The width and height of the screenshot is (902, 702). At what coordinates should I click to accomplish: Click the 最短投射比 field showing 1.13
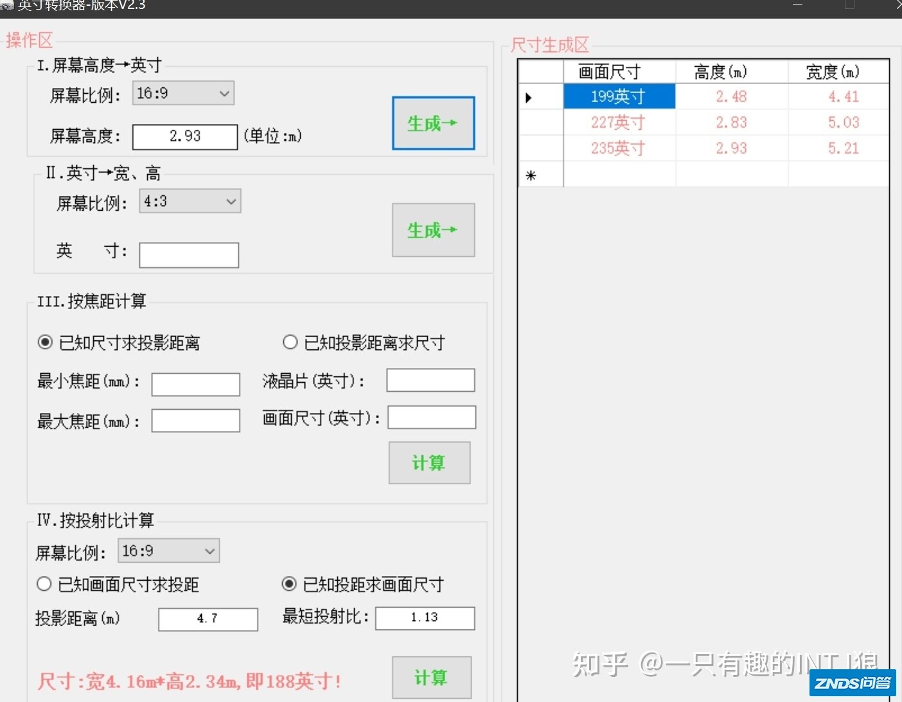(x=425, y=618)
